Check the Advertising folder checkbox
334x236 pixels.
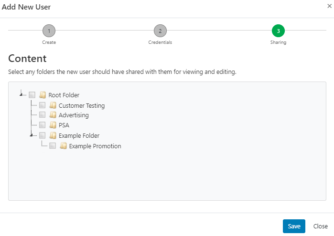(42, 115)
